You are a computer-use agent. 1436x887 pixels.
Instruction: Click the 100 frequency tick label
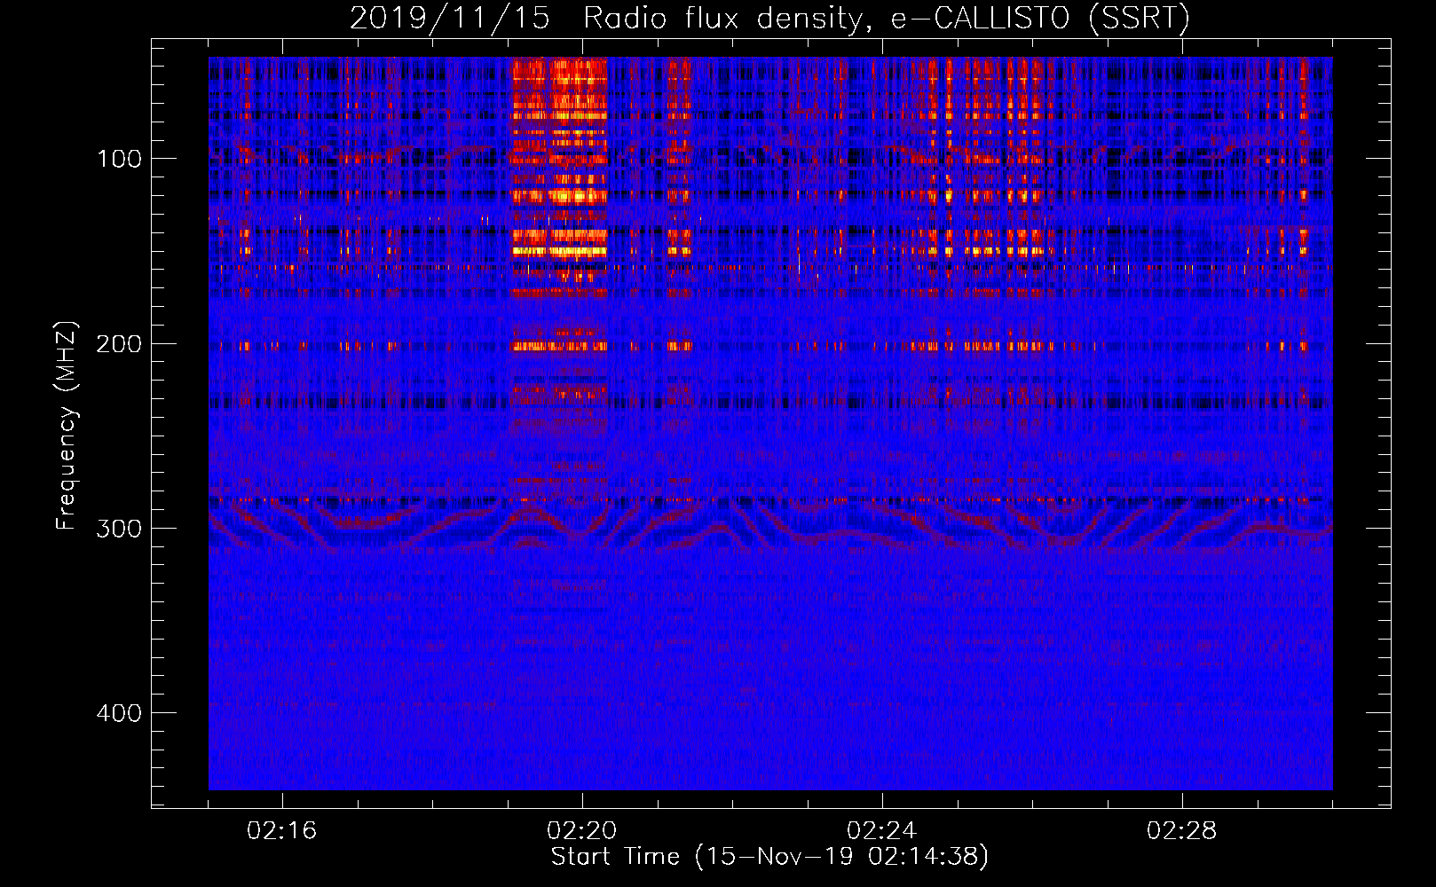pos(119,159)
